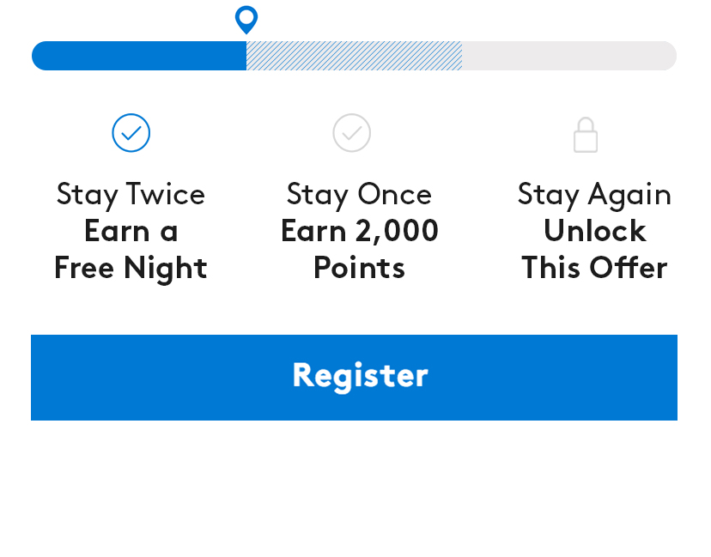
Task: Click the empty gray progress bar segment
Action: 568,56
